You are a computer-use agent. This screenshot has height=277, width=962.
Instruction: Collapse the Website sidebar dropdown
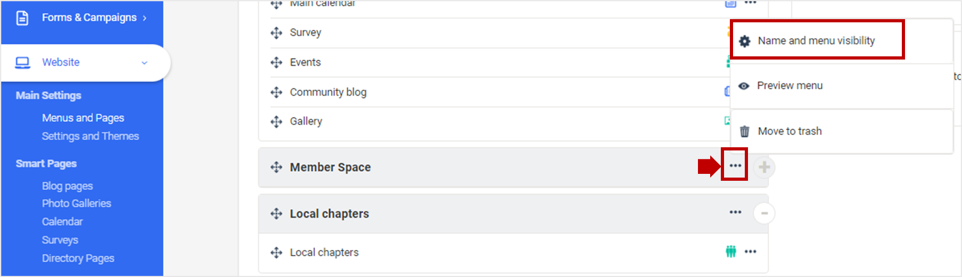point(144,63)
